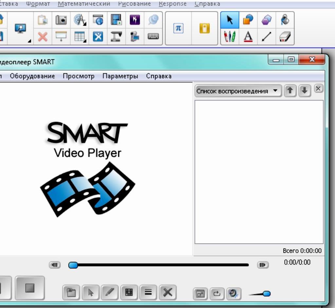
Task: Step forward one frame
Action: (x=263, y=265)
